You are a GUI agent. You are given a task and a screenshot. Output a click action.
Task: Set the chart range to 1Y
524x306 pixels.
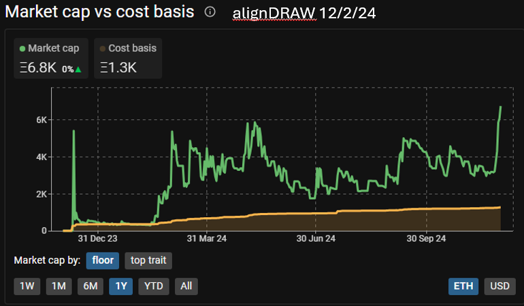121,286
